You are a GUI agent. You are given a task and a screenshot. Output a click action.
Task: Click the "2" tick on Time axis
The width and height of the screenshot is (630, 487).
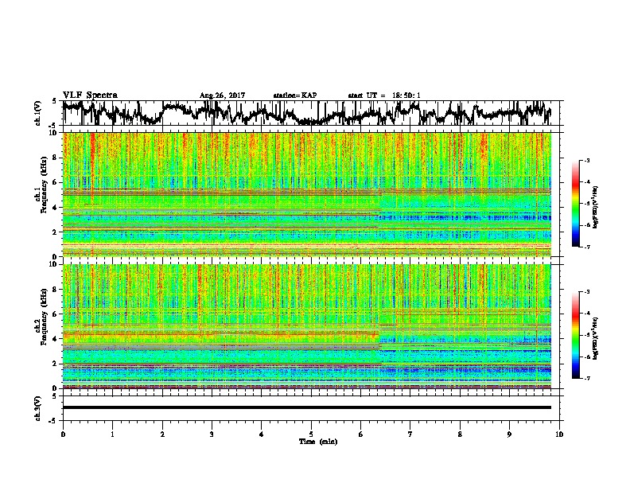pos(162,434)
